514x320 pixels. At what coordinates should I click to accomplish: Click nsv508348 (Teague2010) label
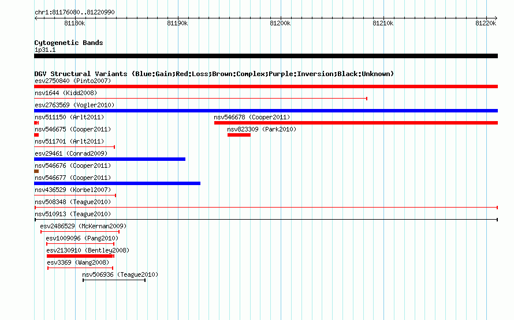click(x=73, y=202)
